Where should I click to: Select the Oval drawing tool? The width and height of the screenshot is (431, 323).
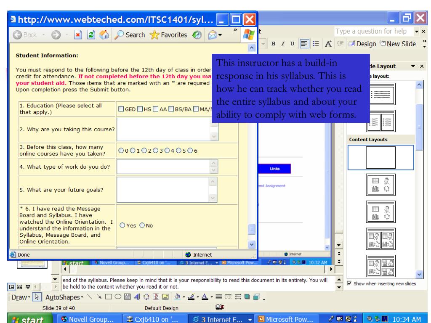pyautogui.click(x=118, y=297)
